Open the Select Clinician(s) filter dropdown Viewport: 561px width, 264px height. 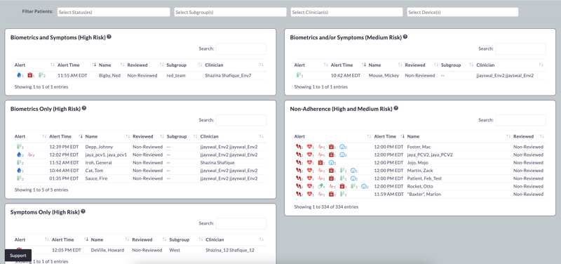pos(346,12)
